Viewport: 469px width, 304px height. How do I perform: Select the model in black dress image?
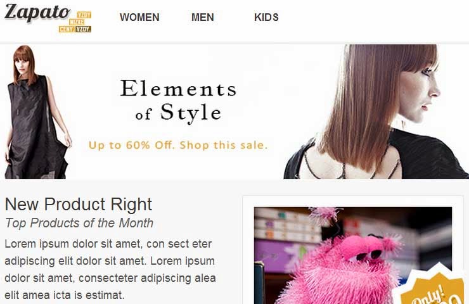(38, 112)
